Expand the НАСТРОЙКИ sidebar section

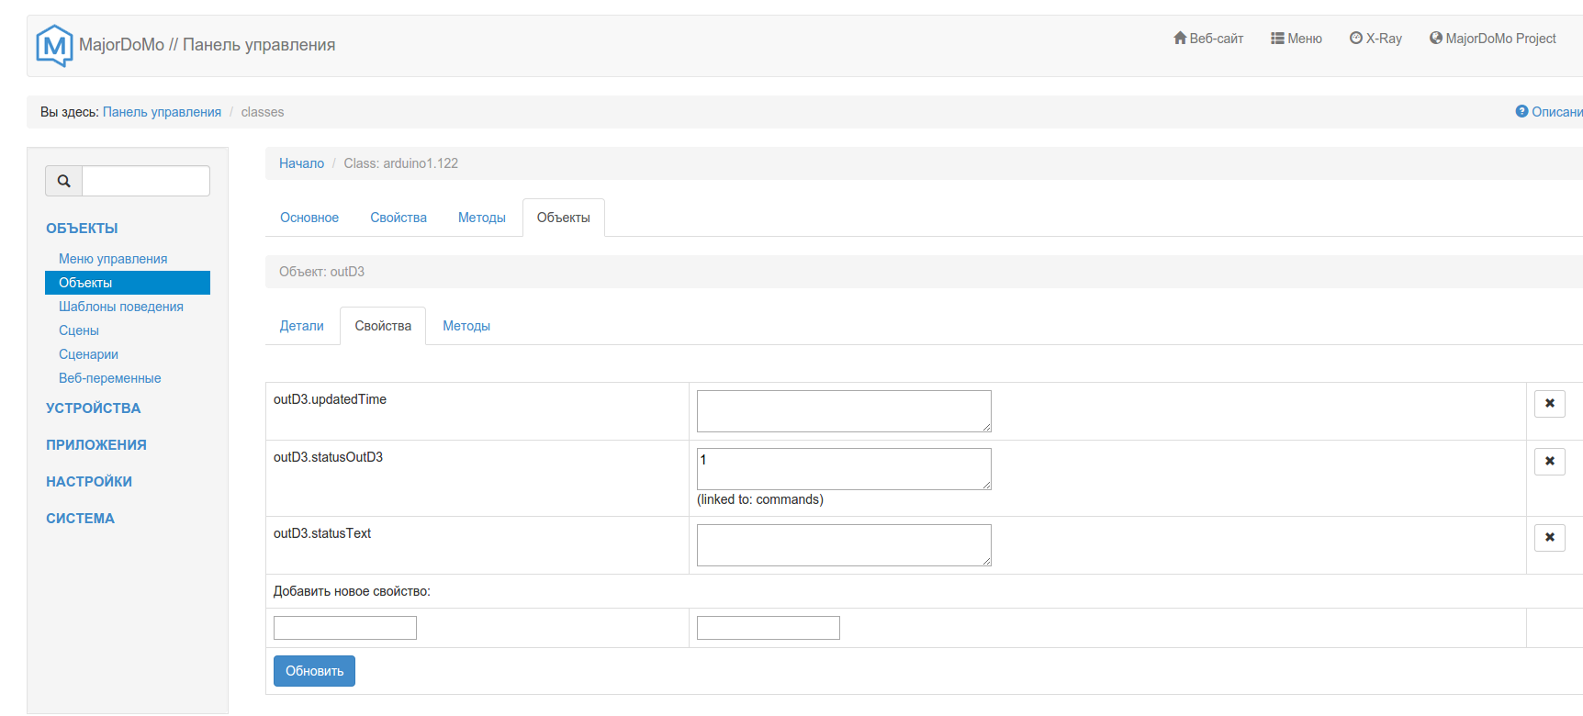pos(89,482)
